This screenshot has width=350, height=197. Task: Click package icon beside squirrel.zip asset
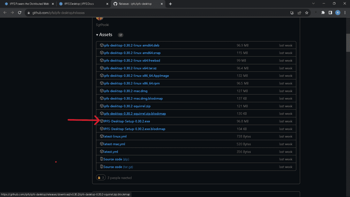point(102,106)
